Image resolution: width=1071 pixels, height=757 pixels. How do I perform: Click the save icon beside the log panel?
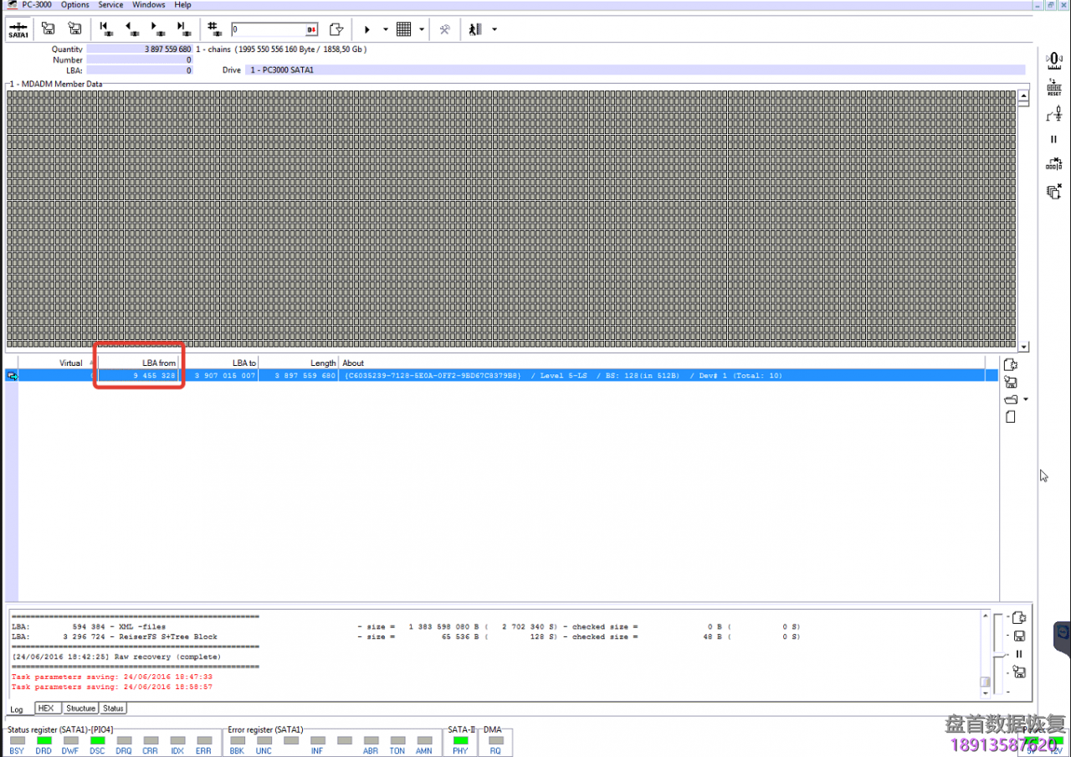[1019, 636]
